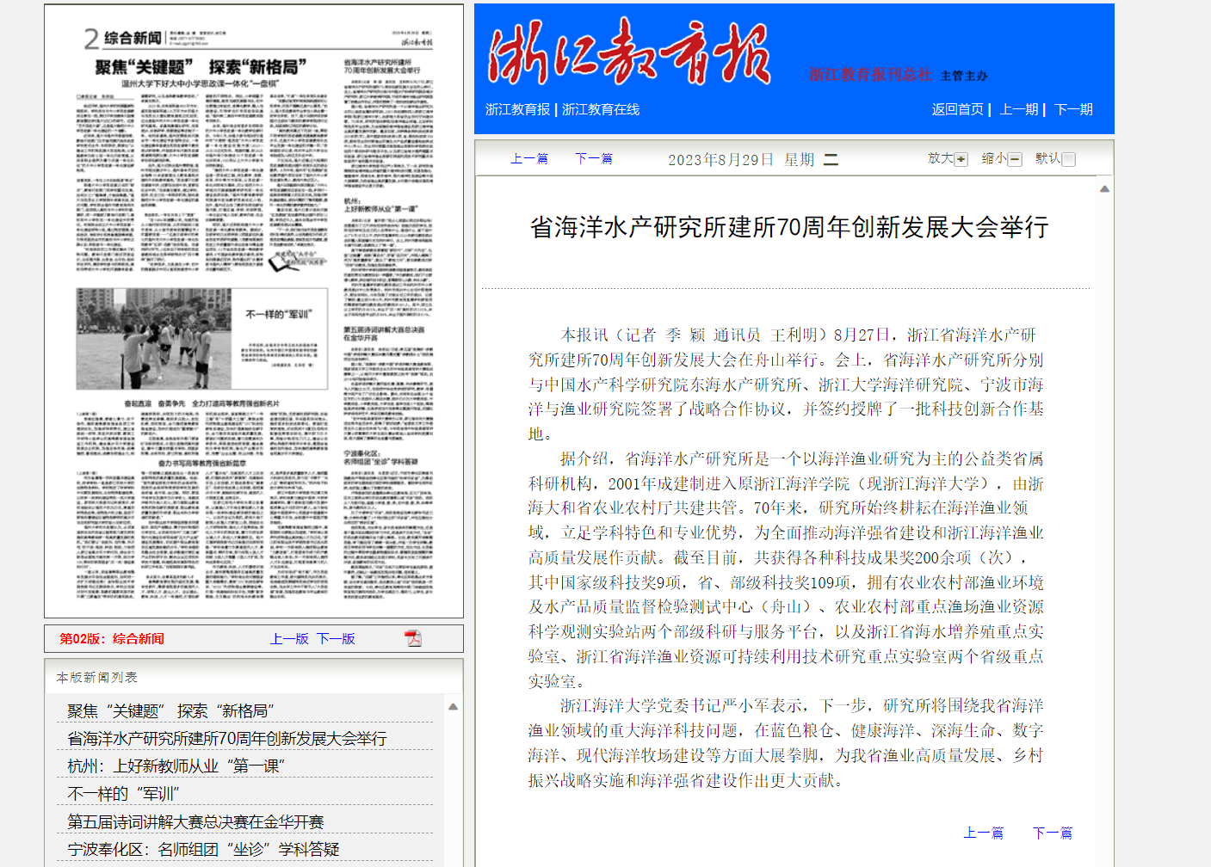The height and width of the screenshot is (867, 1211).
Task: Click 综合新闻 header in page thumbnail
Action: click(133, 38)
